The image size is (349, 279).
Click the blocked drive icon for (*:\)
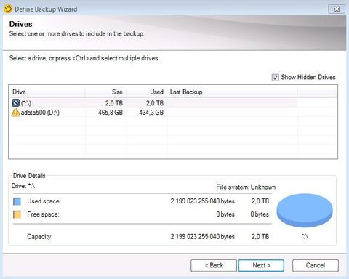pos(16,103)
